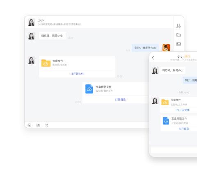The height and width of the screenshot is (172, 197).
Task: Click the folder upload icon in input bar
Action: point(38,125)
